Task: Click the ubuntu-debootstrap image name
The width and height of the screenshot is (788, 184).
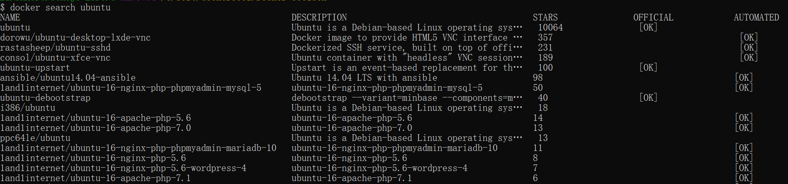Action: point(45,98)
